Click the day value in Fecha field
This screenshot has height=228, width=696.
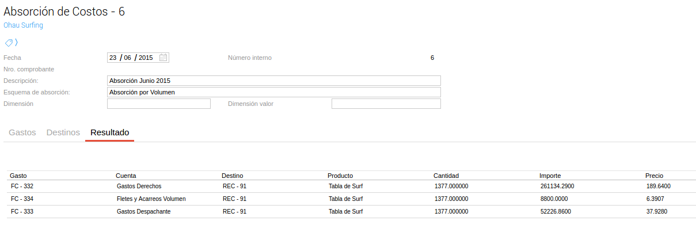(x=113, y=58)
